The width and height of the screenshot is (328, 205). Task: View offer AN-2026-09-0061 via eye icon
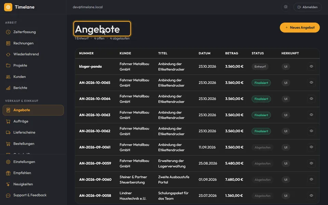pyautogui.click(x=311, y=147)
